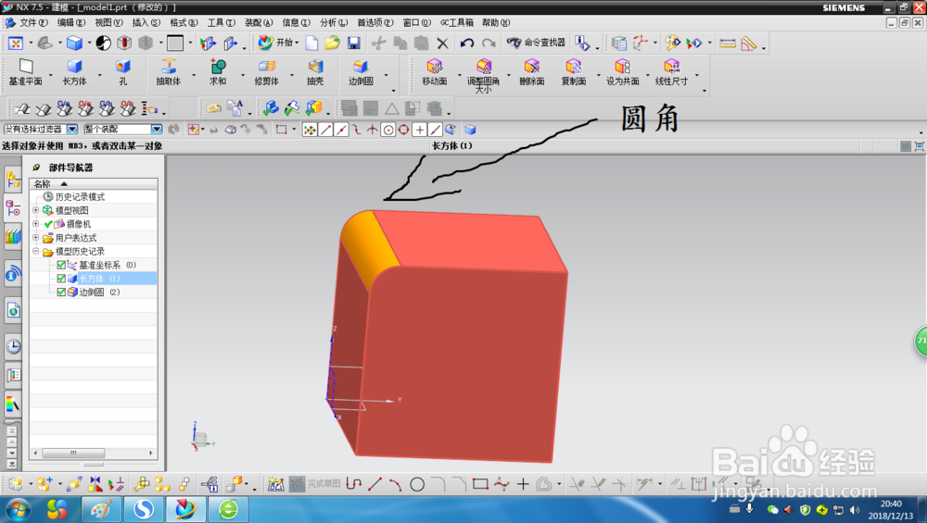
Task: Select the 删除面 delete face tool
Action: pyautogui.click(x=532, y=72)
